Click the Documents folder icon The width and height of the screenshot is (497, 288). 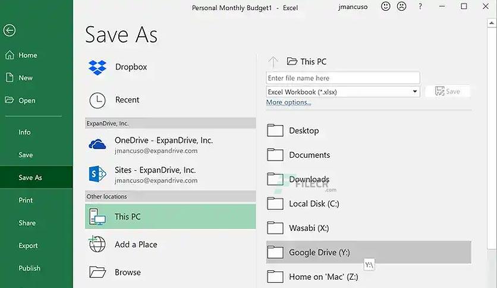[275, 155]
